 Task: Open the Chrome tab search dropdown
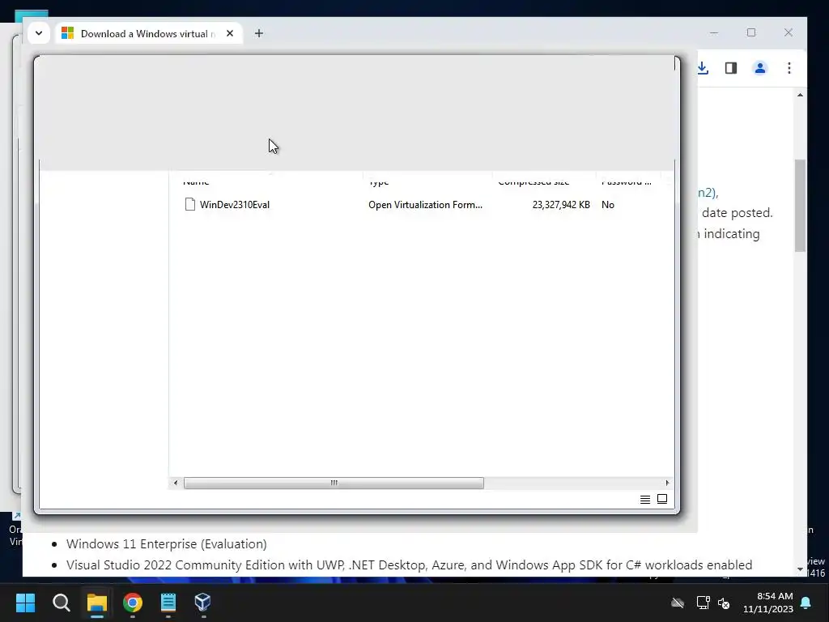pyautogui.click(x=39, y=33)
